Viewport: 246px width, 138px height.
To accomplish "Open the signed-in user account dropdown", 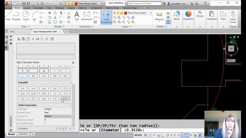I will click(x=178, y=3).
